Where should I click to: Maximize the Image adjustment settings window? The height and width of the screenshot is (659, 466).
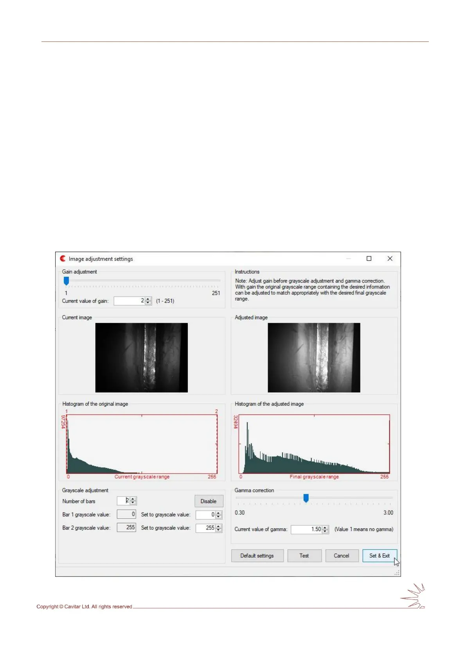click(x=369, y=259)
